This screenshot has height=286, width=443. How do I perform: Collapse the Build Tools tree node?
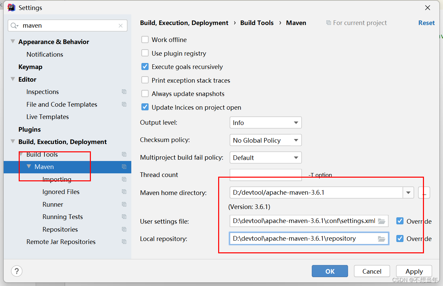tap(21, 154)
